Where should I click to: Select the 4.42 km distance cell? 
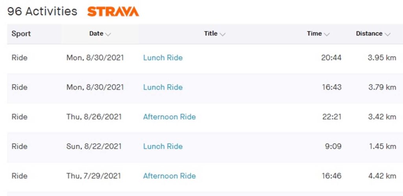pos(382,176)
